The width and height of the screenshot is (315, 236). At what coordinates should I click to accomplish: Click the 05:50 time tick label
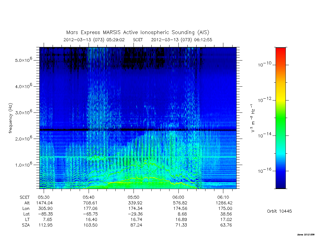134,198
